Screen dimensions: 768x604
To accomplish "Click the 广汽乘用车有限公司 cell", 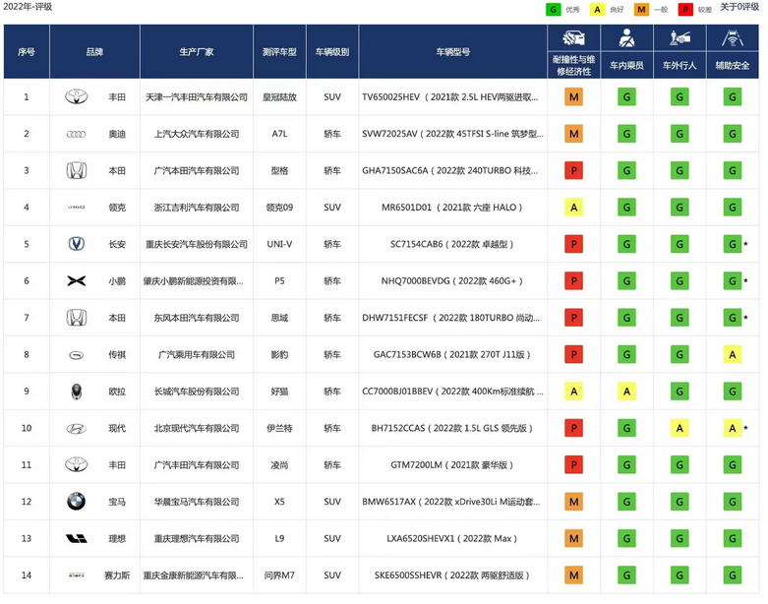I will (197, 354).
